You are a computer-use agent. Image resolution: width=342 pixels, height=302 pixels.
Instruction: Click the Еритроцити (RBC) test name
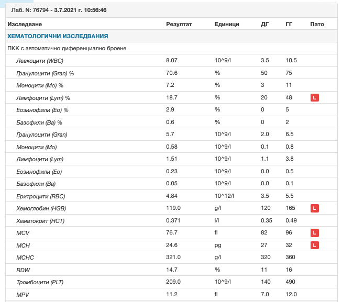[41, 196]
